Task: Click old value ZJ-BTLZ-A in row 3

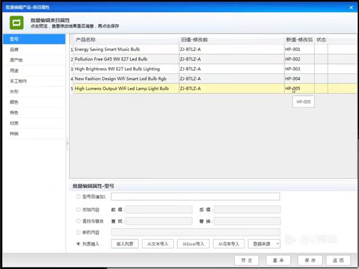Action: pos(232,69)
